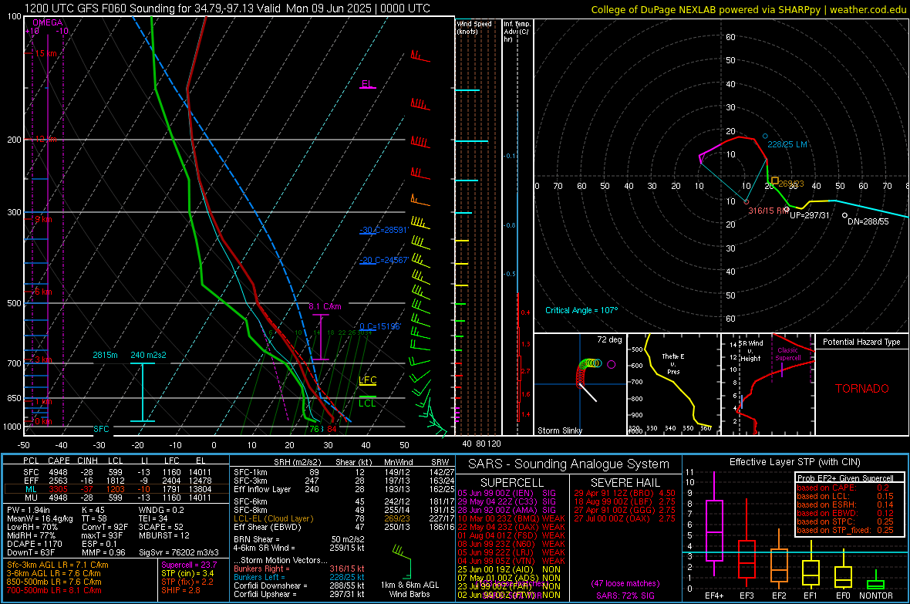Click the Critical Angle = 107° text
The width and height of the screenshot is (910, 604).
pyautogui.click(x=581, y=310)
